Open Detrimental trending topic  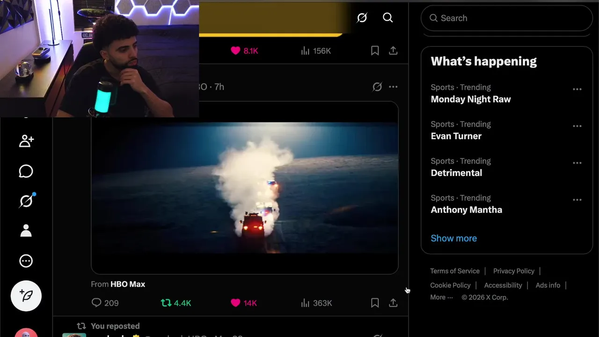pos(456,173)
